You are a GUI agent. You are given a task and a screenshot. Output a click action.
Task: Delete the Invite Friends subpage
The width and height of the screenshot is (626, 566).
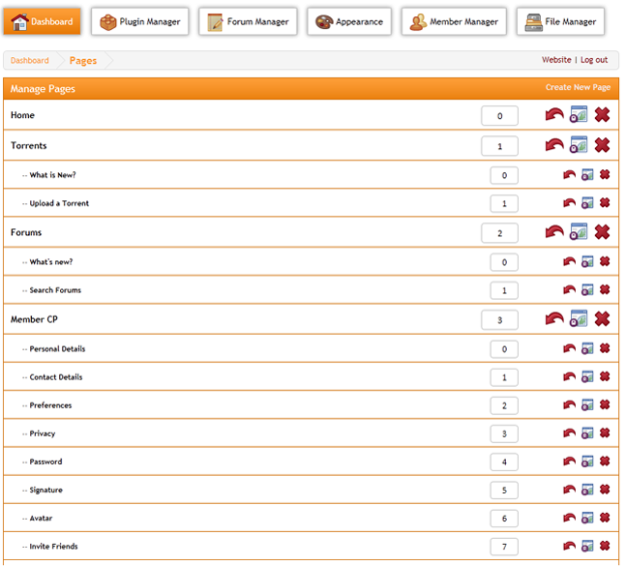point(605,546)
